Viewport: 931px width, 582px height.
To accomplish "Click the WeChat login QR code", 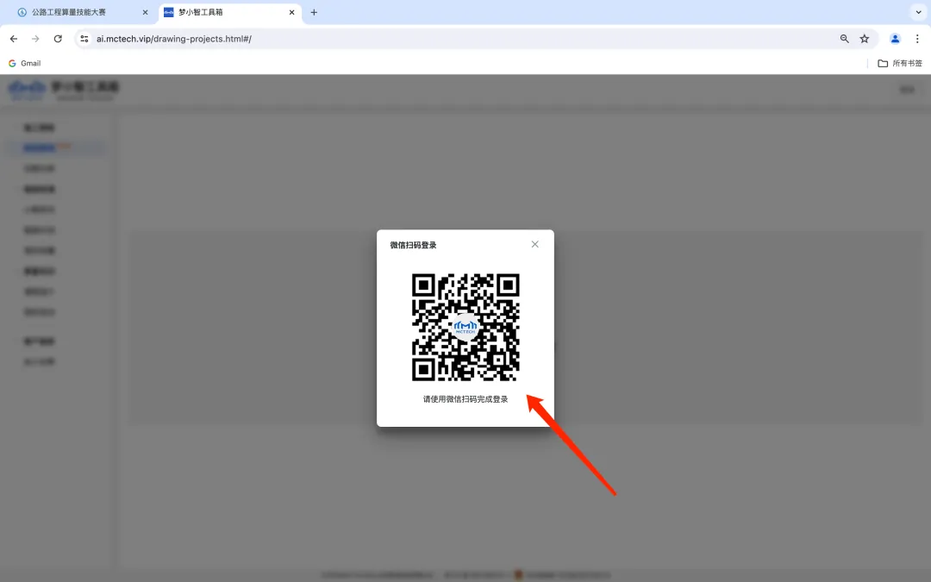I will [465, 327].
